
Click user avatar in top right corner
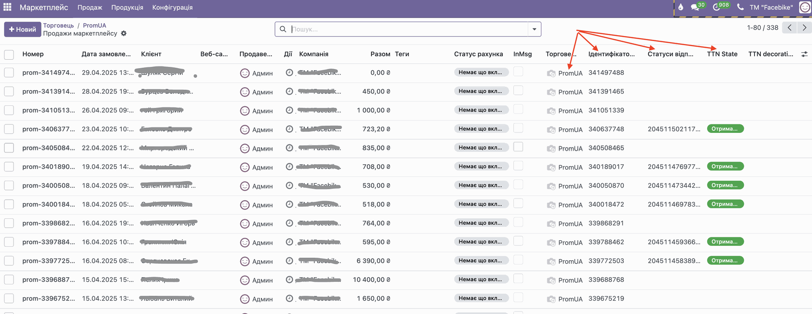[x=805, y=7]
